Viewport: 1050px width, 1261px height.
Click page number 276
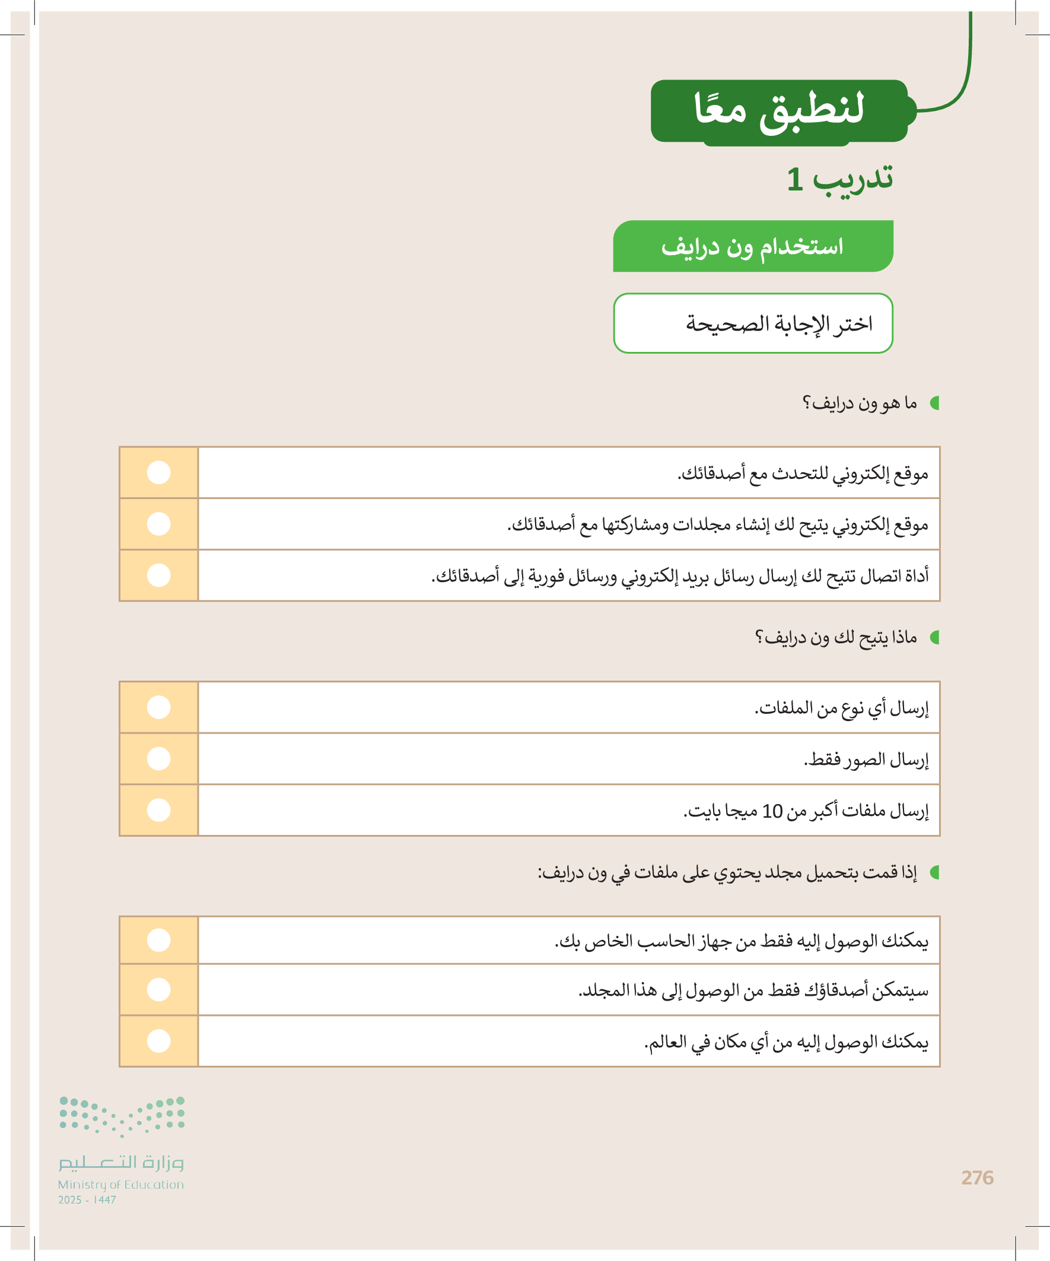click(x=978, y=1177)
